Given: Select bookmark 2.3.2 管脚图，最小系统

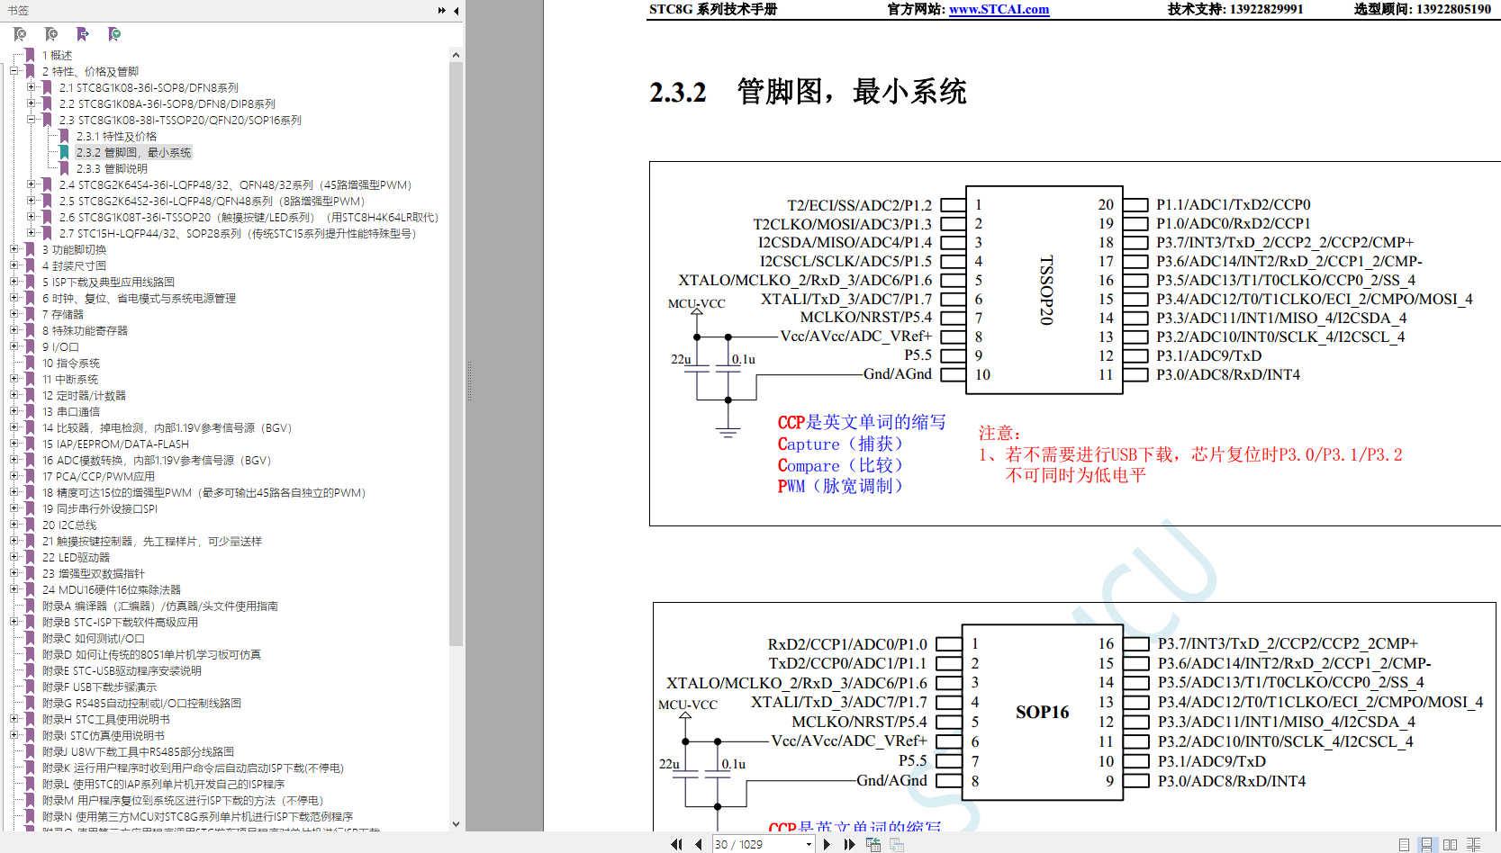Looking at the screenshot, I should (x=133, y=152).
